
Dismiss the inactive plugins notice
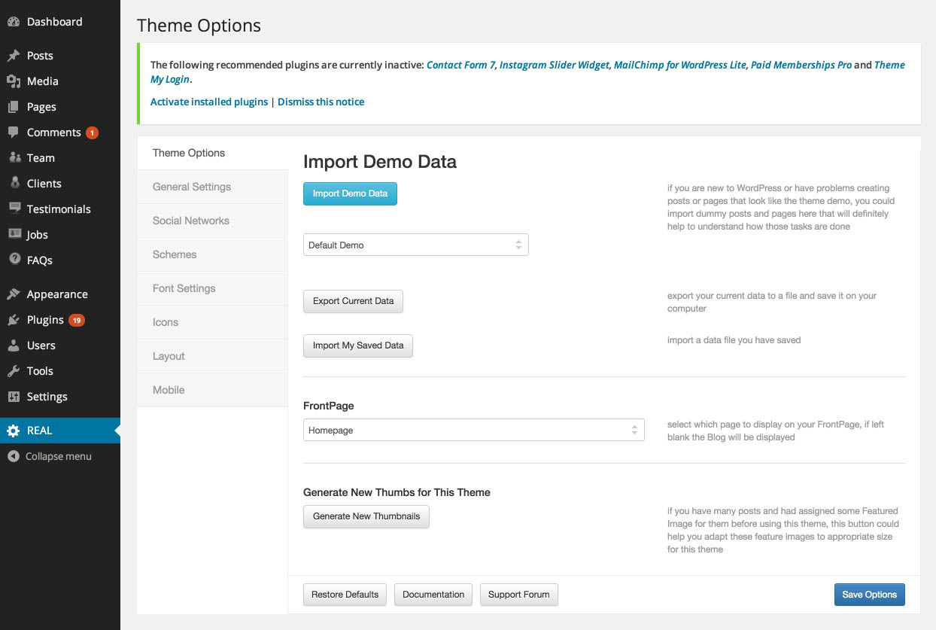(x=321, y=102)
